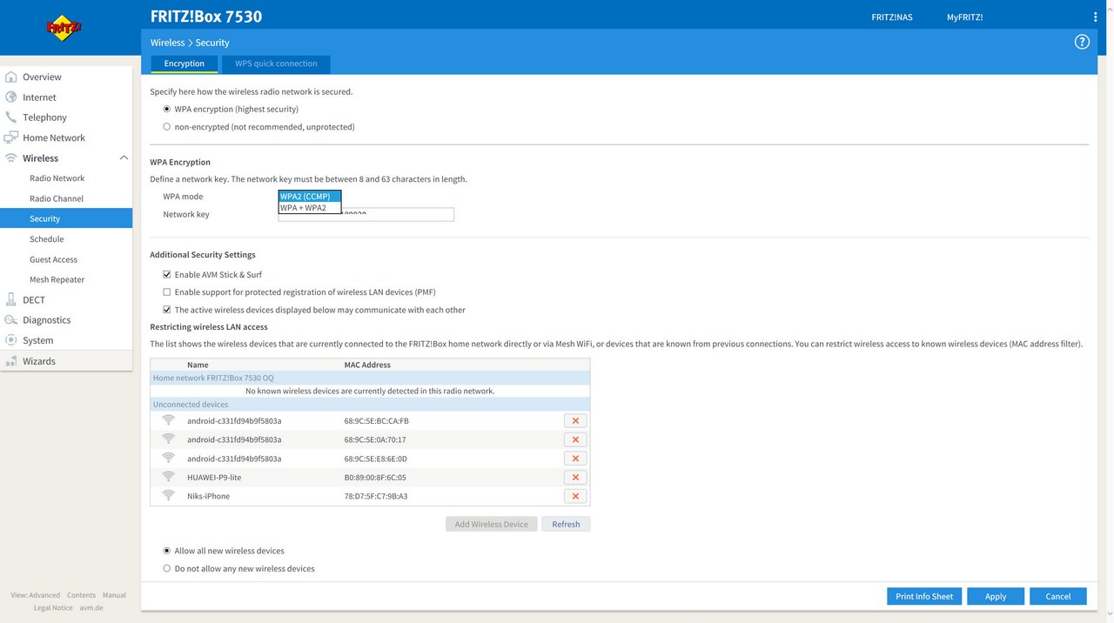
Task: Click the Unconnected devices group heading
Action: [191, 405]
